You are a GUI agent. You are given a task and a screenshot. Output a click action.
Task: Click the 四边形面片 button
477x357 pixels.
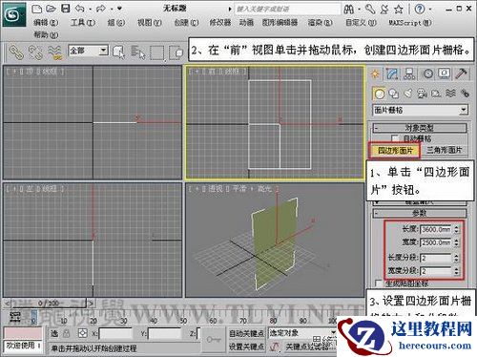tap(395, 151)
